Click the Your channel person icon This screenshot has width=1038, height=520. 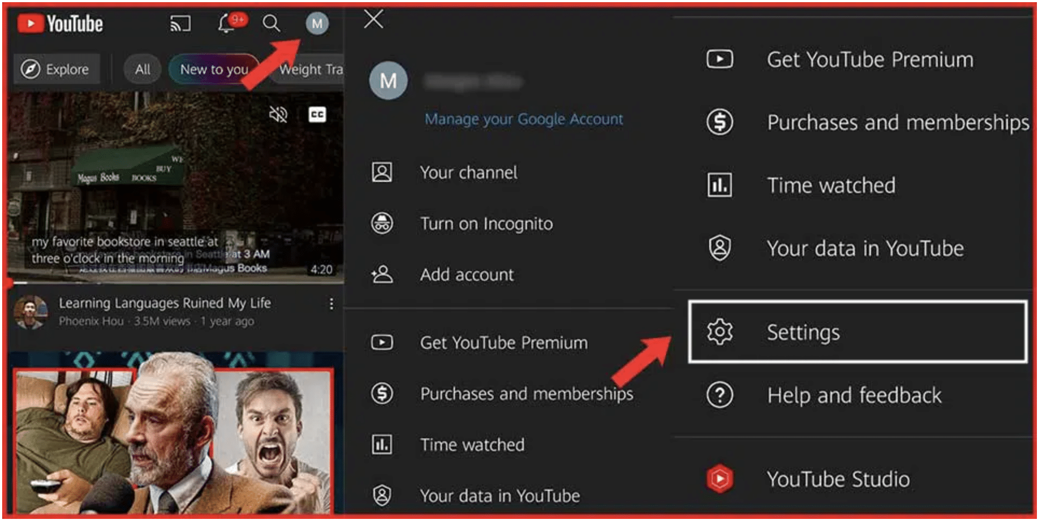pyautogui.click(x=382, y=172)
